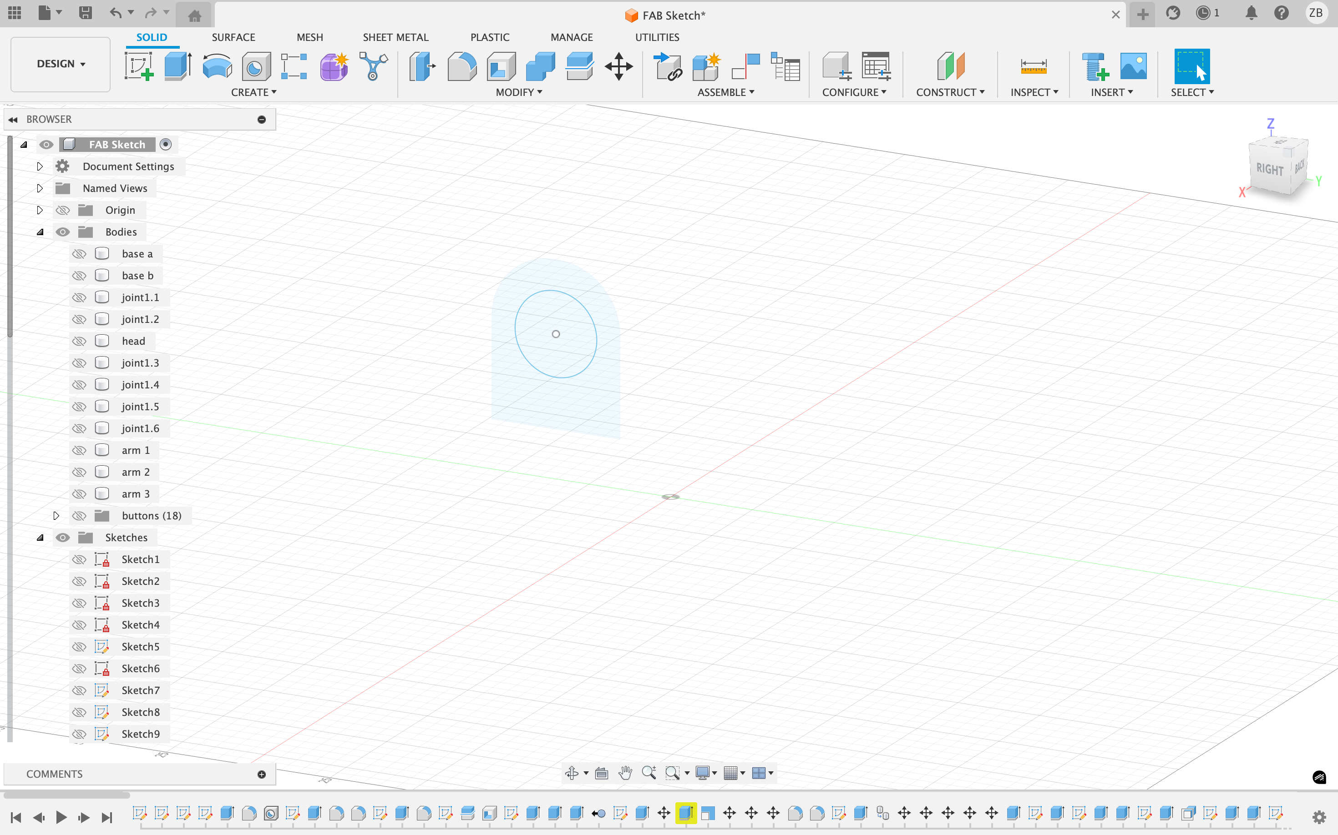Show Sketch5 using its eye icon
The image size is (1338, 835).
click(80, 647)
